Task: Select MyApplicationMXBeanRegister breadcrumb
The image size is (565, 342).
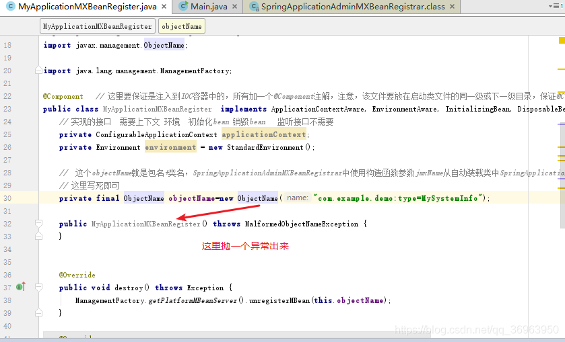Action: [x=97, y=26]
